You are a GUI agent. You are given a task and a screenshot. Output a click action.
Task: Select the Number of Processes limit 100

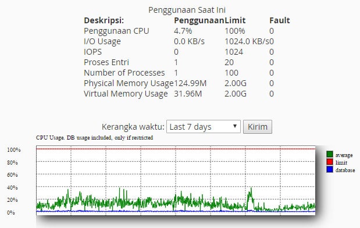[231, 73]
